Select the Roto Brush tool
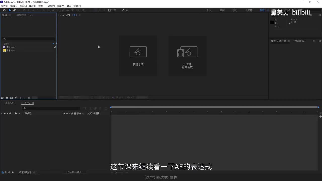This screenshot has width=322, height=181. click(x=78, y=10)
